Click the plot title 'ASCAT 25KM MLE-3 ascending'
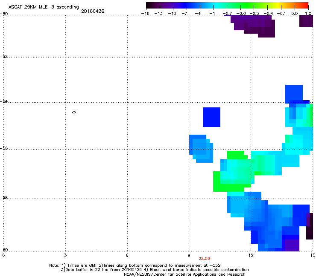 (44, 7)
